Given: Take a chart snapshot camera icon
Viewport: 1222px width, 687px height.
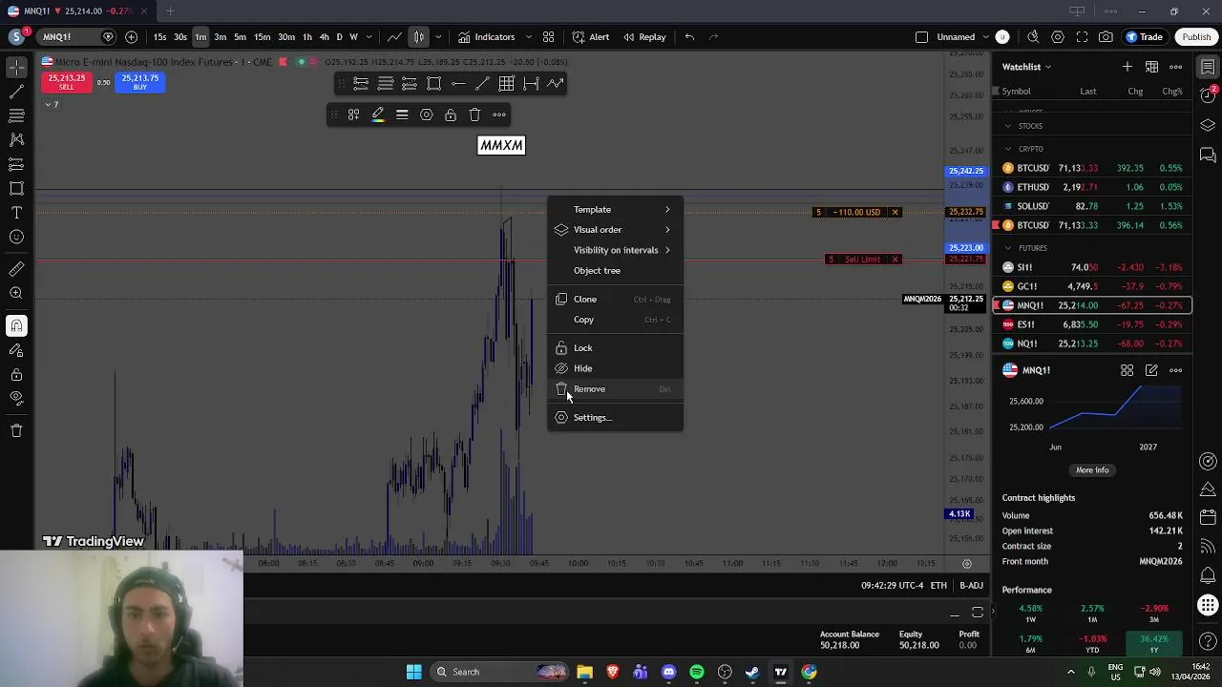Looking at the screenshot, I should click(1106, 37).
